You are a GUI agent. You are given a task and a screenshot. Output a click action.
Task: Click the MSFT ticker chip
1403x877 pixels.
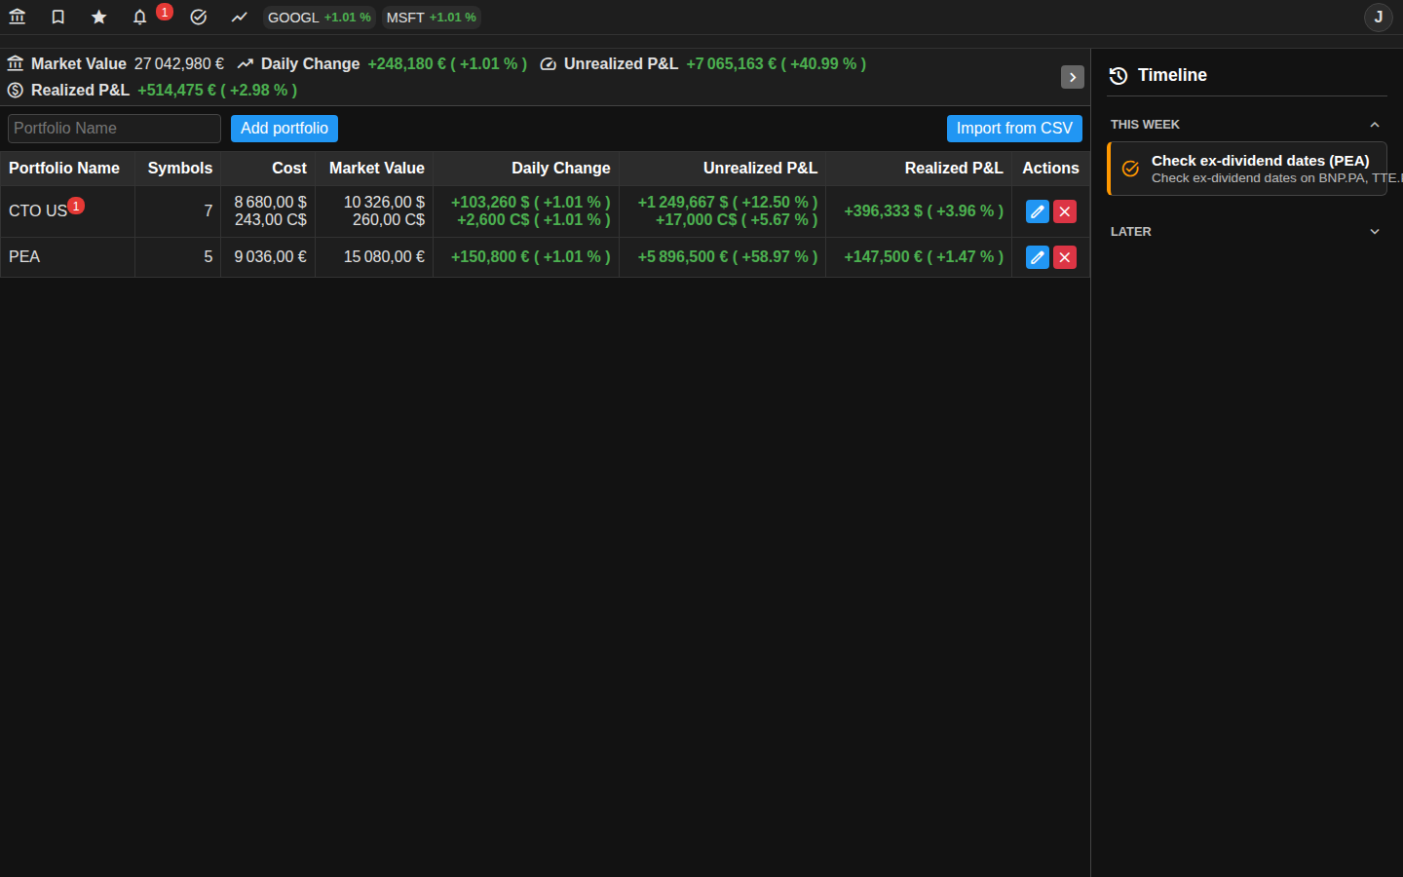(432, 18)
